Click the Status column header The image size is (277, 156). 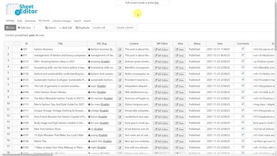pyautogui.click(x=197, y=43)
